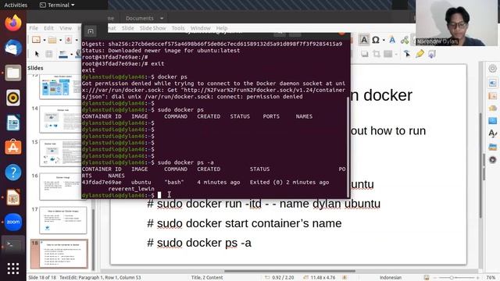Image resolution: width=500 pixels, height=281 pixels.
Task: Open Firefox from the Ubuntu dock
Action: 13,23
